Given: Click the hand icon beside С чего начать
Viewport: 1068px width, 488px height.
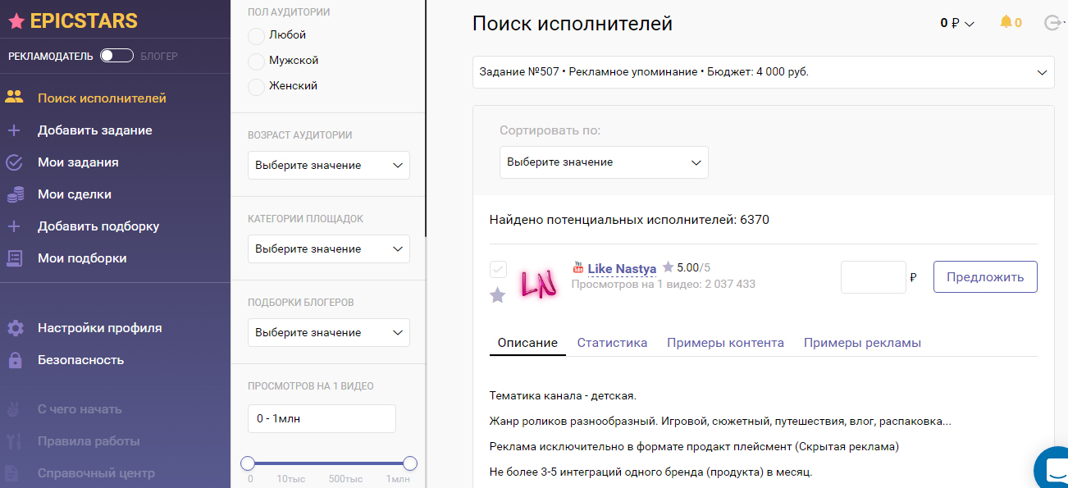Looking at the screenshot, I should pyautogui.click(x=14, y=408).
